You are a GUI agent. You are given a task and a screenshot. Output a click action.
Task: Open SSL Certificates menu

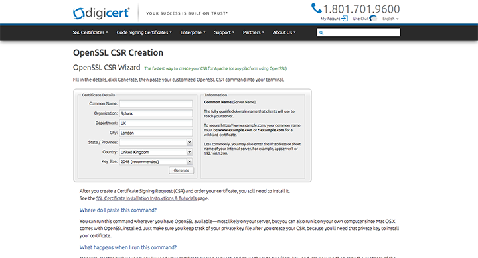(x=90, y=32)
